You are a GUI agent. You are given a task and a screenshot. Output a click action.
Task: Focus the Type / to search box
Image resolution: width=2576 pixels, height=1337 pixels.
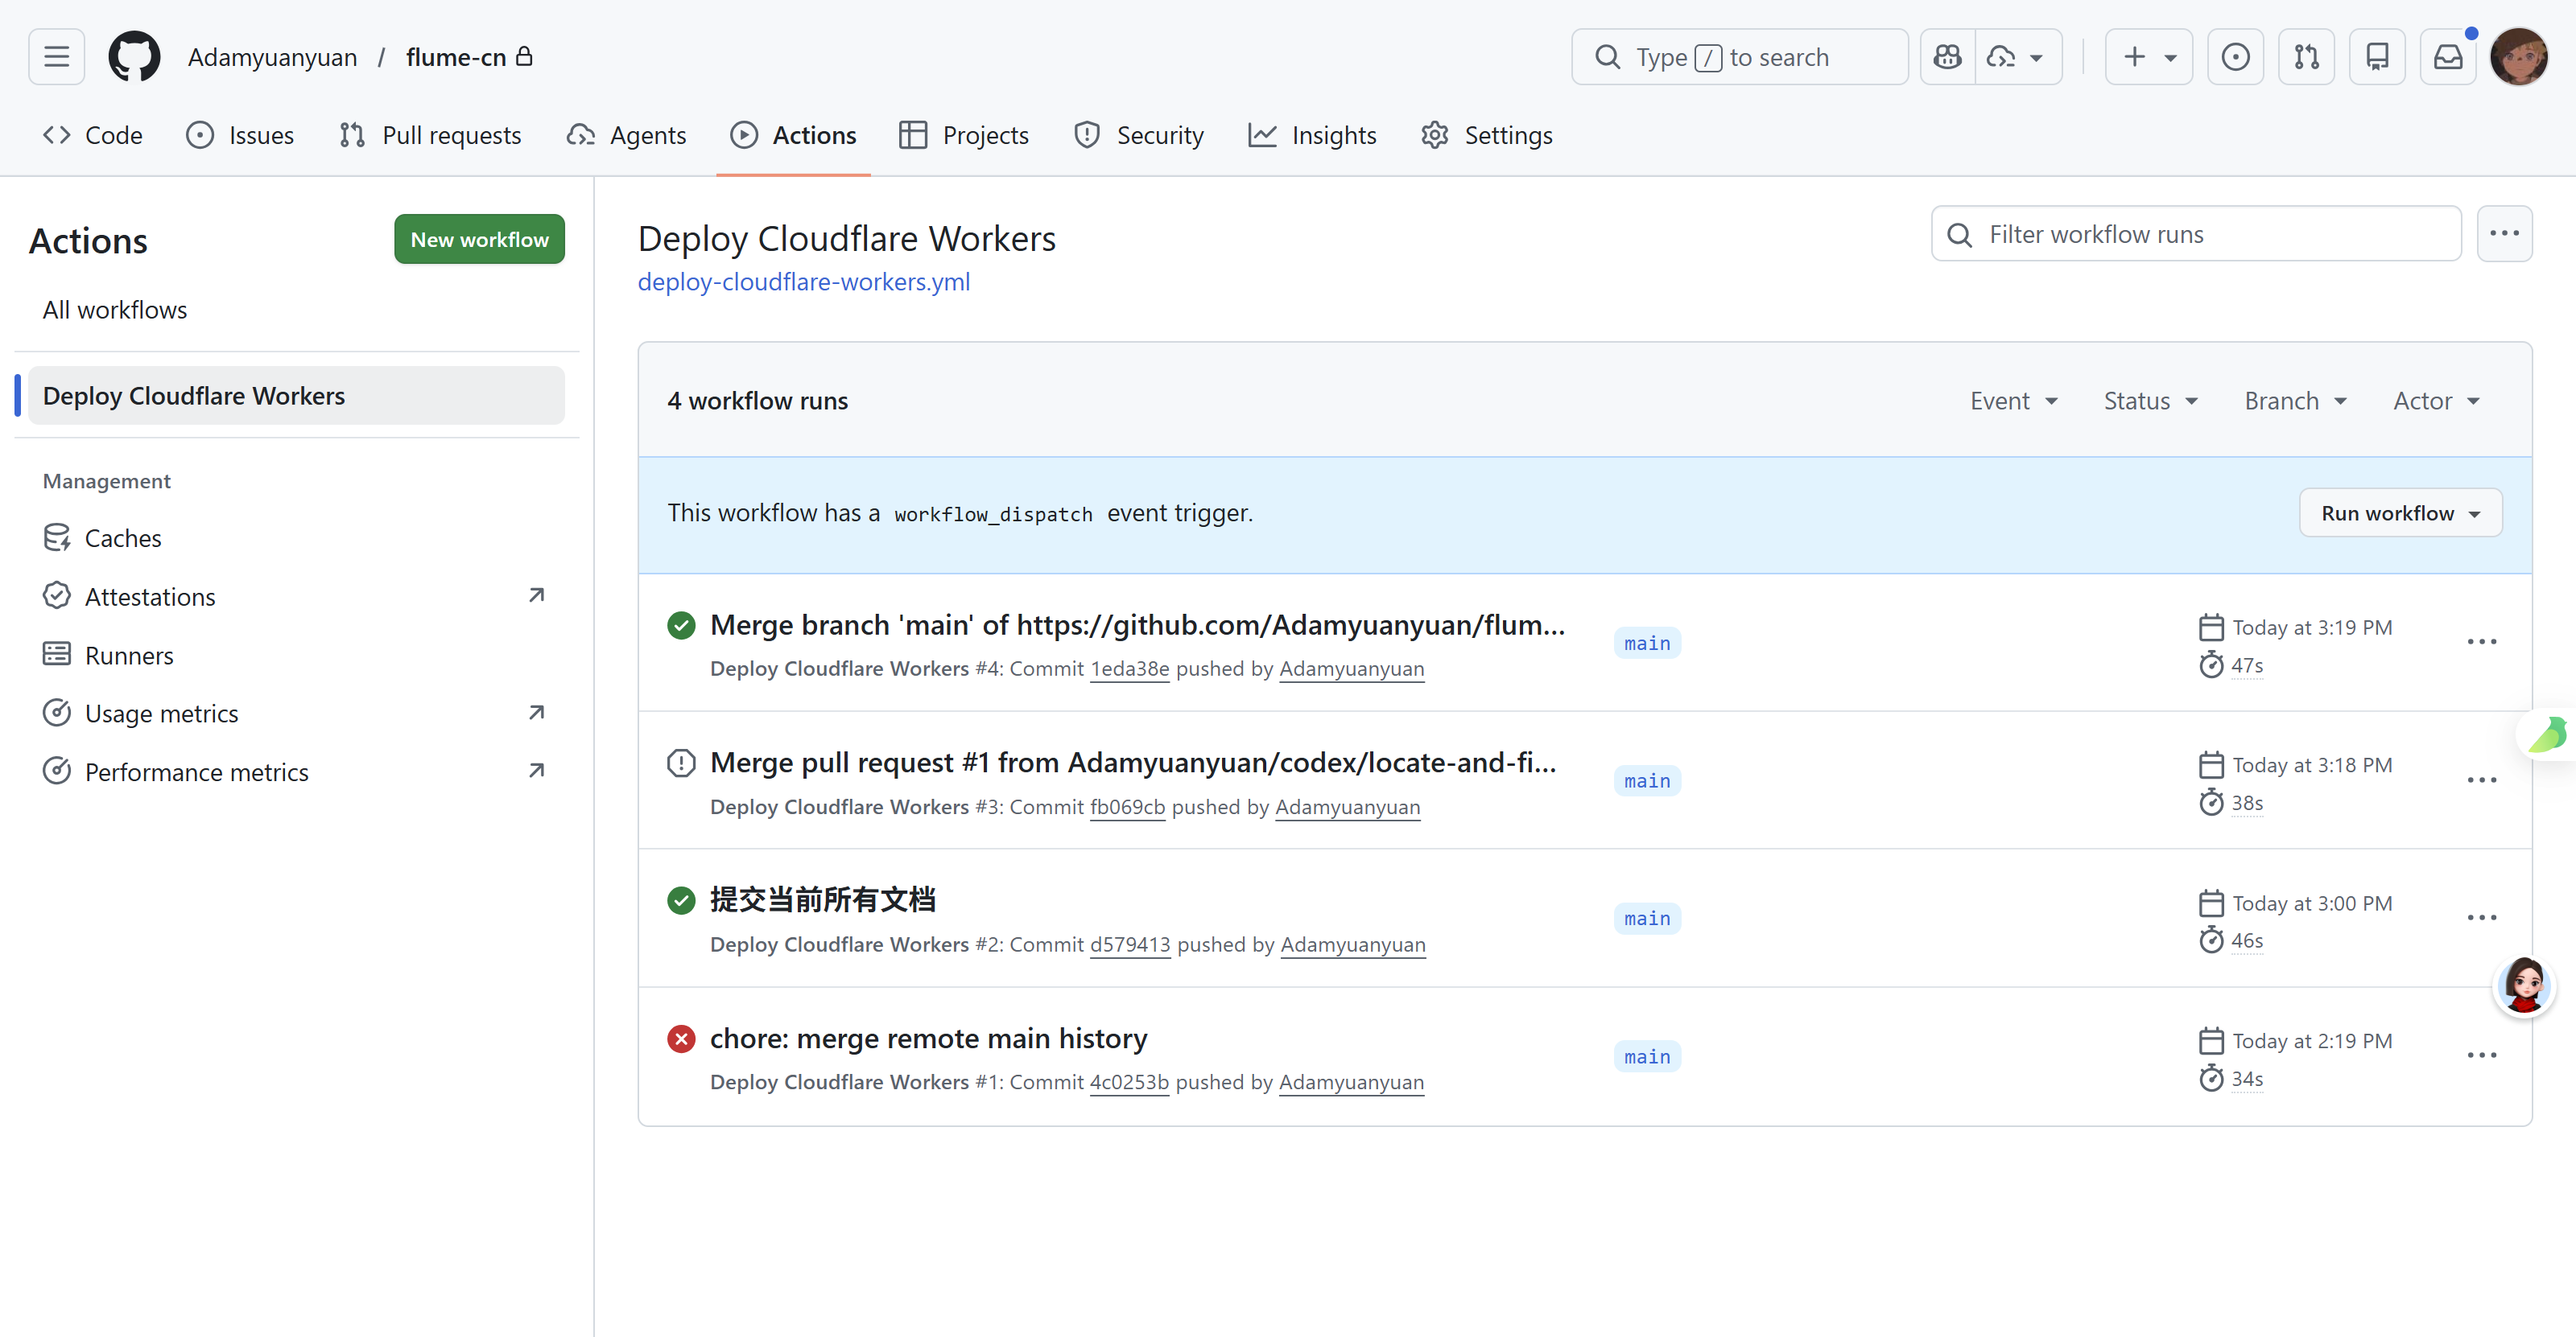click(x=1740, y=57)
